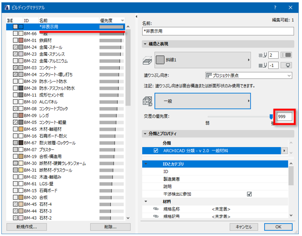This screenshot has height=236, width=302.
Task: Open the 塗りつぶし向き プロジェクト原点 dropdown
Action: click(x=248, y=75)
